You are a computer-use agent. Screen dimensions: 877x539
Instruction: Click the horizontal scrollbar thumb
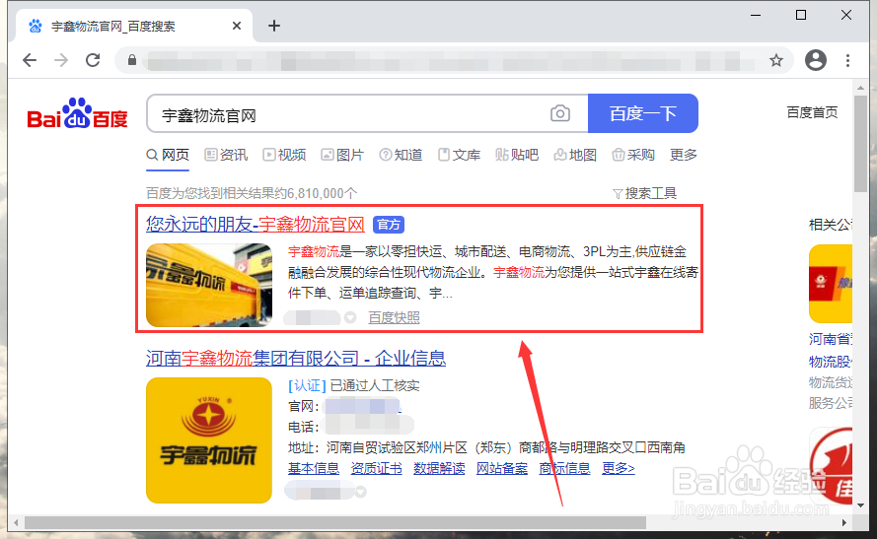click(335, 523)
